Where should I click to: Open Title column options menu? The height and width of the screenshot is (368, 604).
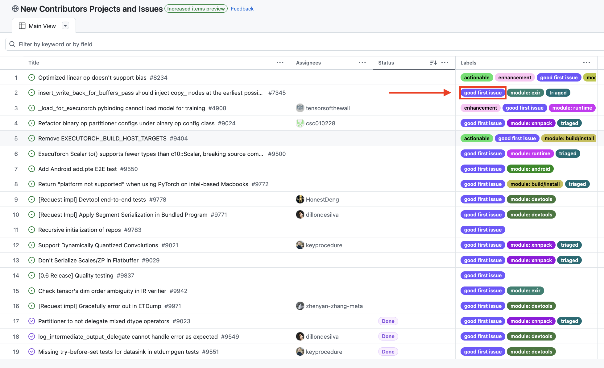[280, 63]
